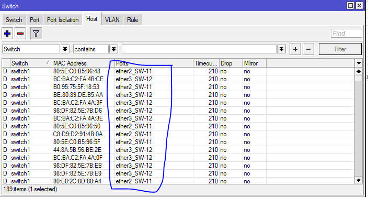Viewport: 368px width, 197px height.
Task: Remove filter condition with minus button
Action: pyautogui.click(x=308, y=49)
